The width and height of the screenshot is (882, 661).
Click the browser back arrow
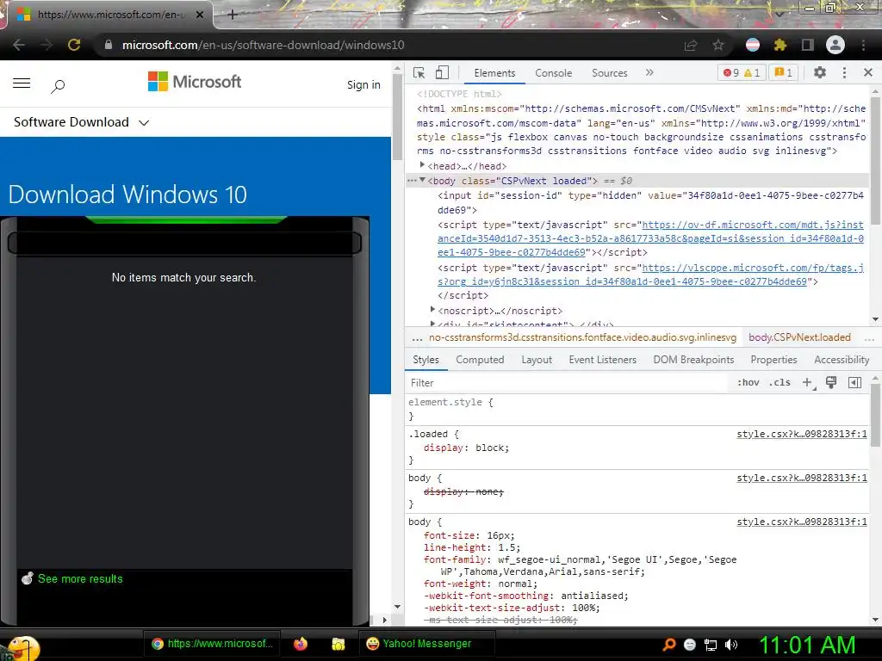point(19,45)
